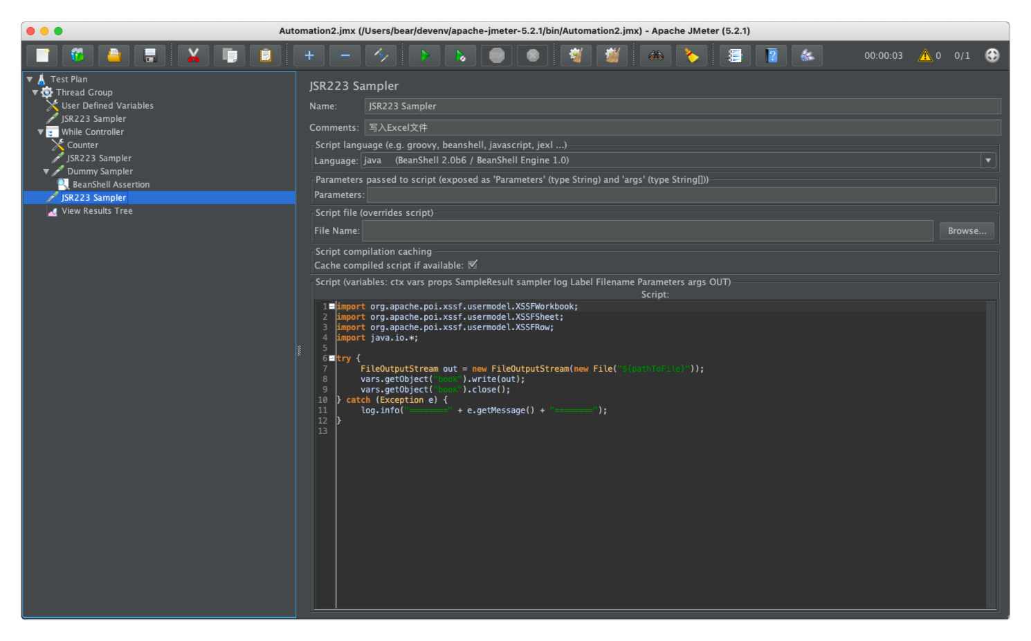Open the script Language dropdown arrow
Image resolution: width=1031 pixels, height=641 pixels.
pos(988,161)
